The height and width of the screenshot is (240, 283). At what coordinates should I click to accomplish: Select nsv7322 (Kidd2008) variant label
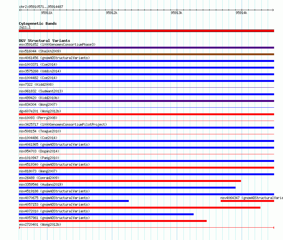(36, 84)
